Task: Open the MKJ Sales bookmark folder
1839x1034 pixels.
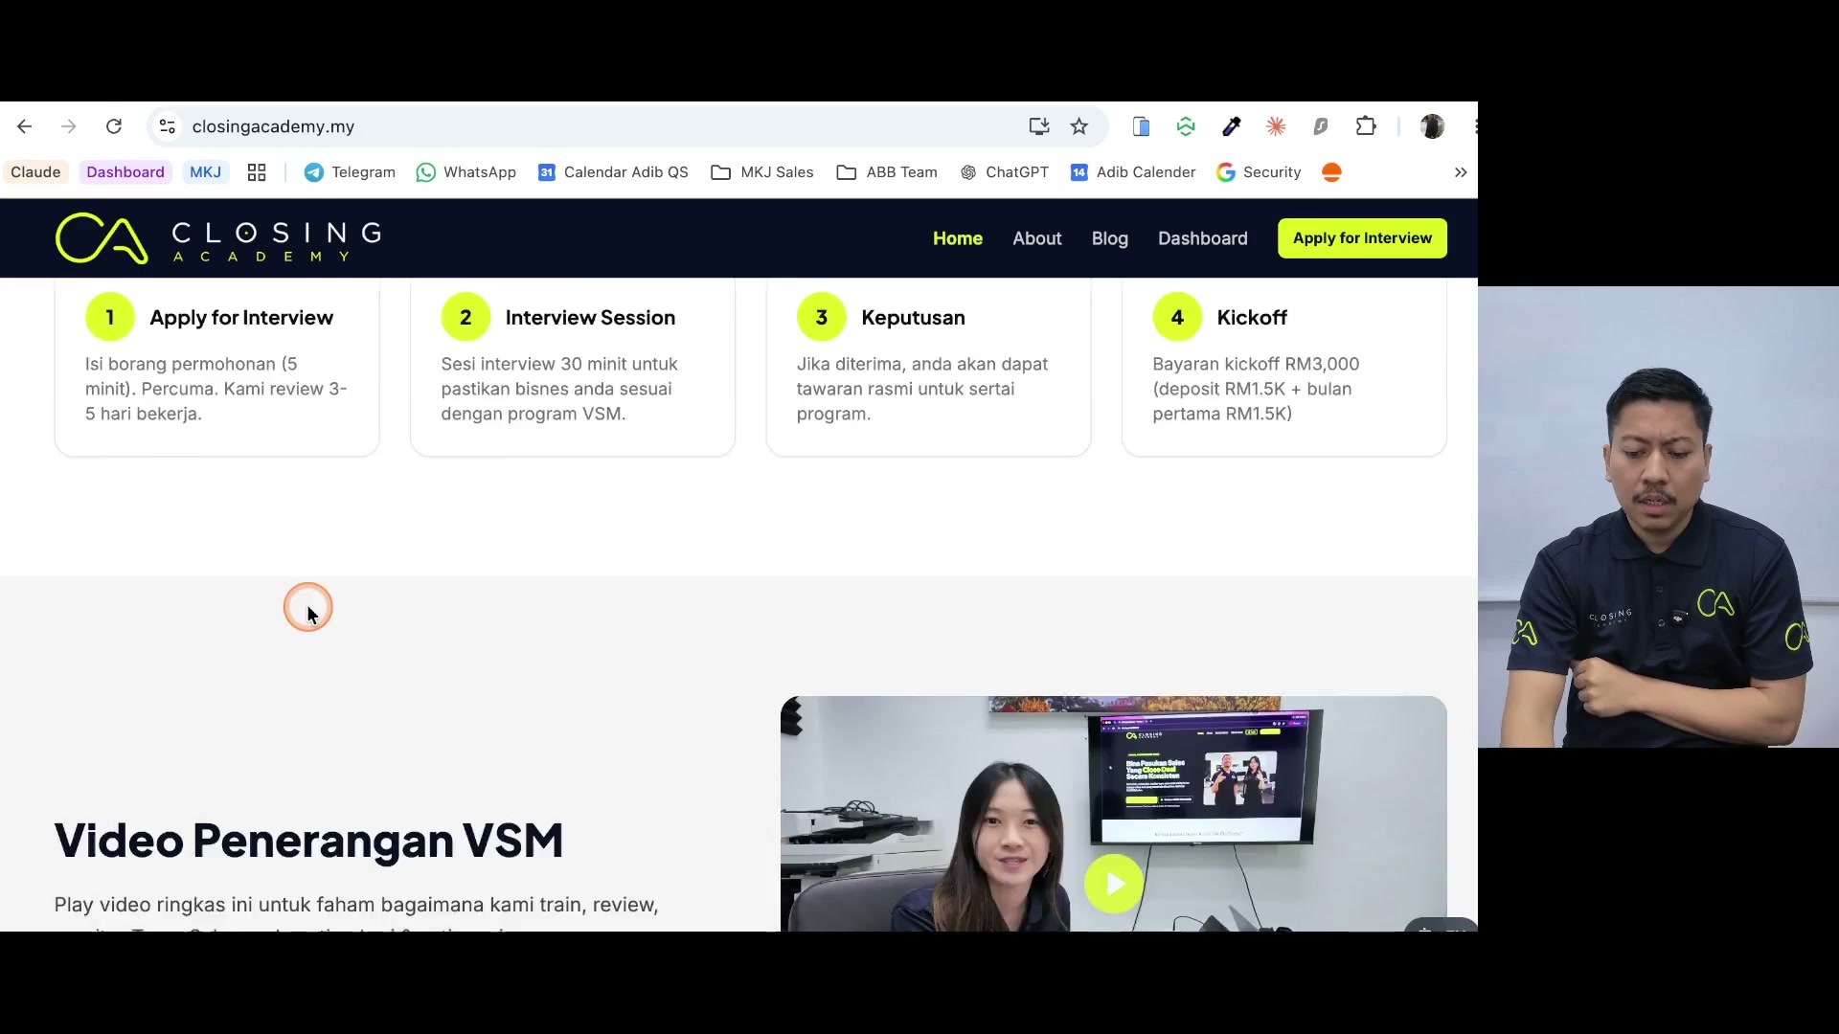Action: 762,172
